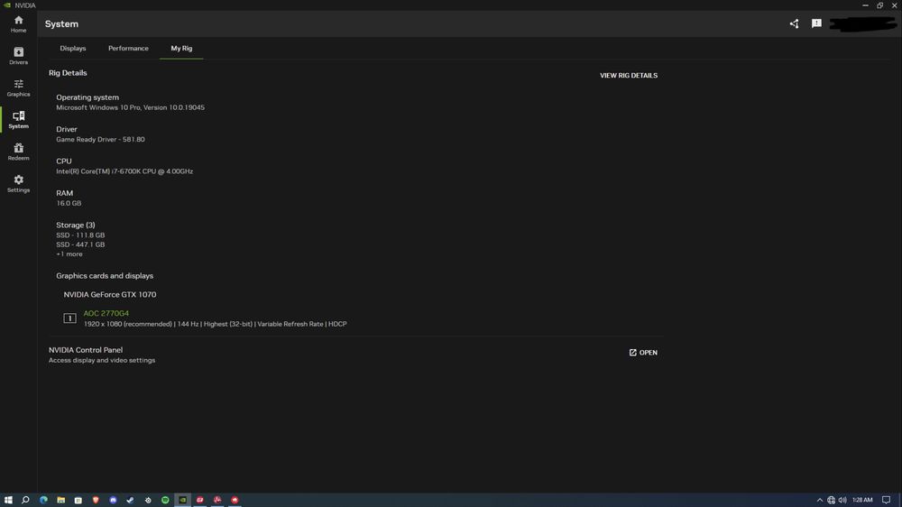Click the NVIDIA GeForce GTX 1070 text
Image resolution: width=902 pixels, height=507 pixels.
point(110,294)
